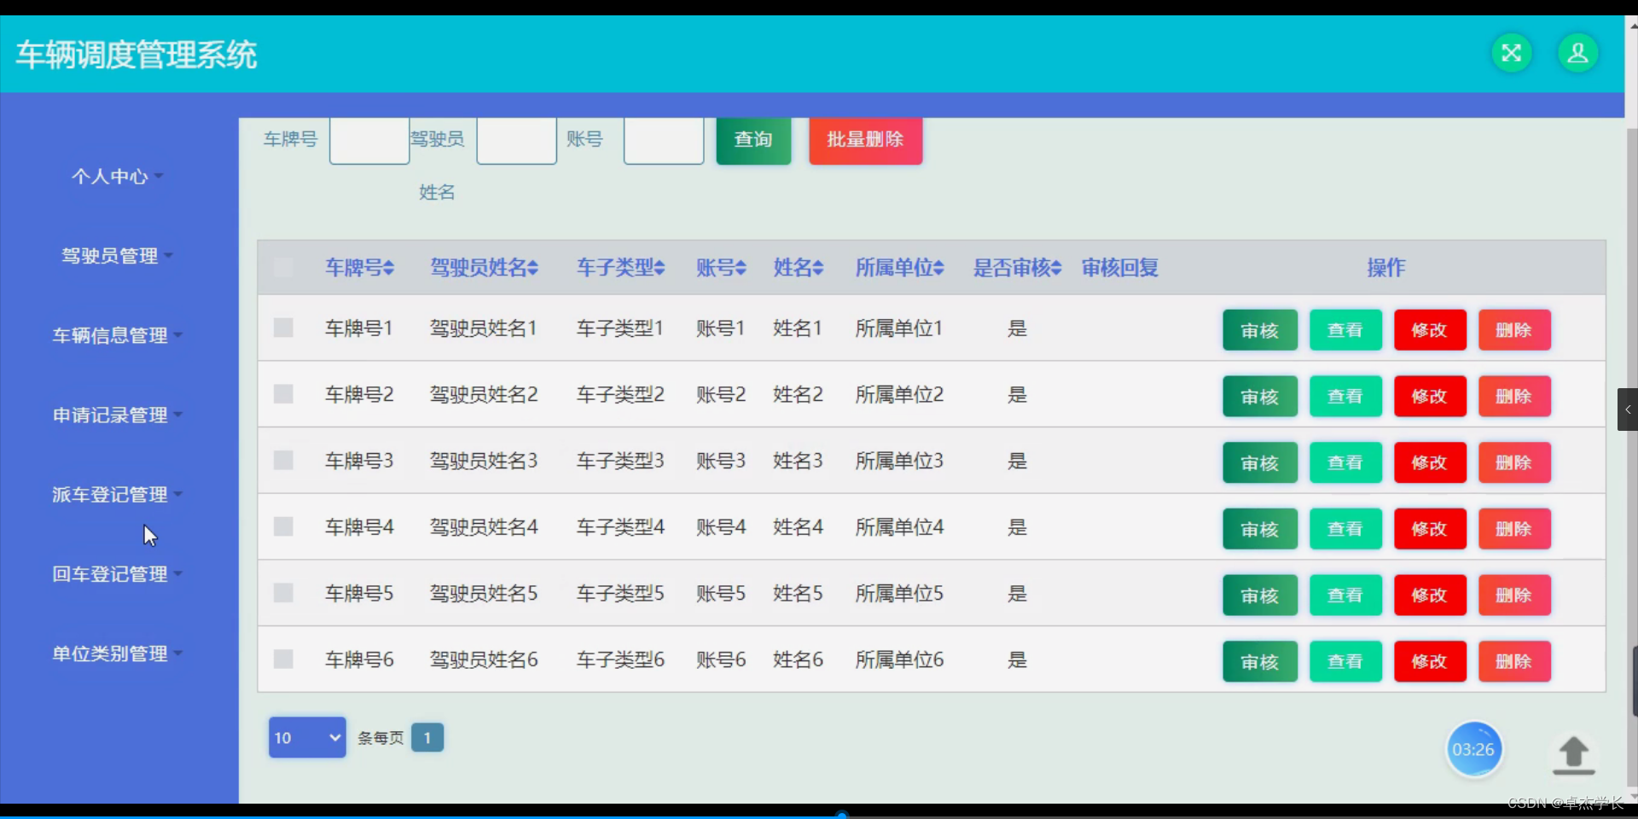Viewport: 1638px width, 819px height.
Task: Click 修改 for 车牌号6
Action: pyautogui.click(x=1430, y=661)
